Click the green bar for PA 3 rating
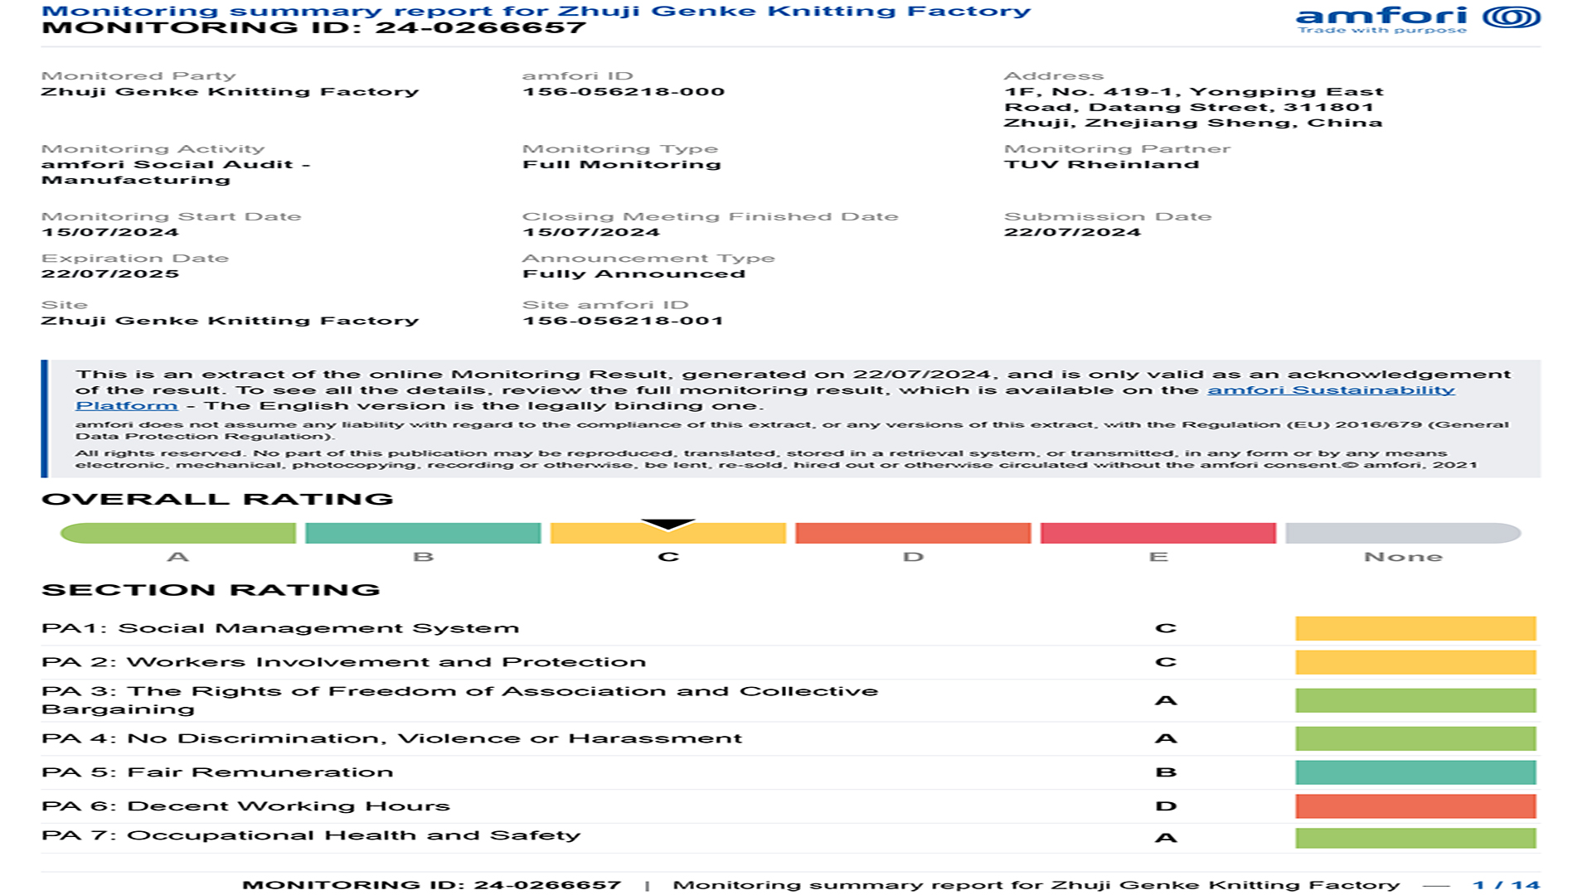This screenshot has width=1592, height=895. pyautogui.click(x=1415, y=700)
